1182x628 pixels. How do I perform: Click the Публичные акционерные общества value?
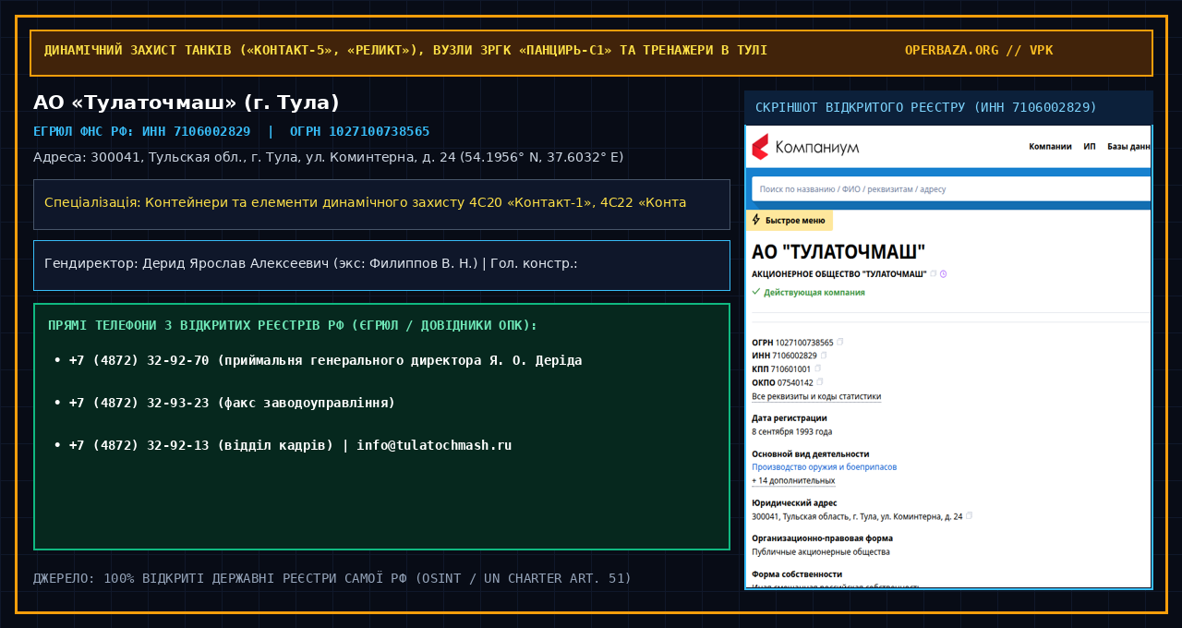[821, 551]
